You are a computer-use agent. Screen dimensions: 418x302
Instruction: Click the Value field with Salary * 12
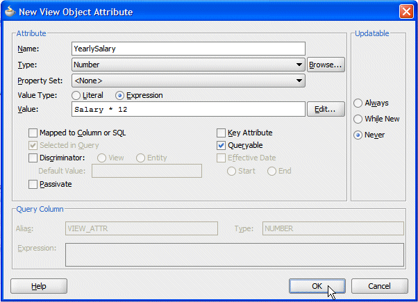pos(188,109)
